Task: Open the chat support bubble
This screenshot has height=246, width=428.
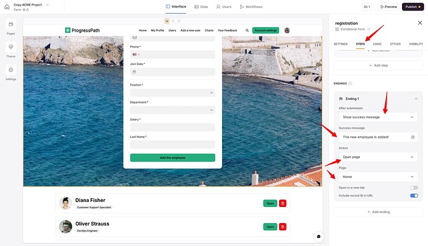Action: point(319,236)
